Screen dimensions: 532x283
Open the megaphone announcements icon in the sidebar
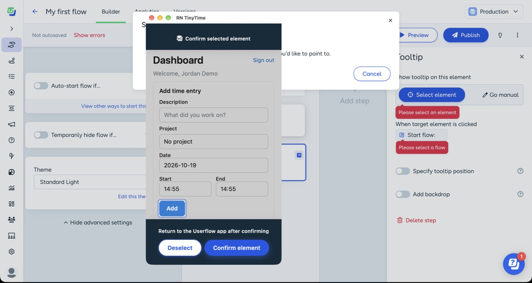pyautogui.click(x=12, y=124)
